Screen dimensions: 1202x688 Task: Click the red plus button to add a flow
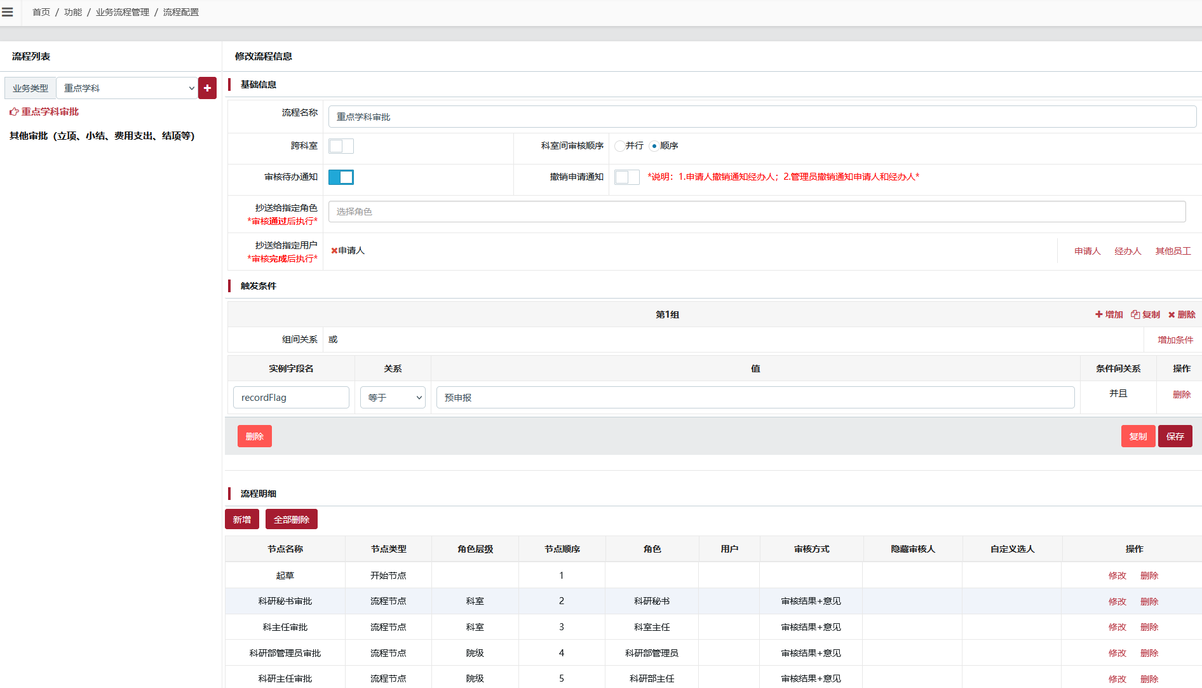click(x=207, y=88)
